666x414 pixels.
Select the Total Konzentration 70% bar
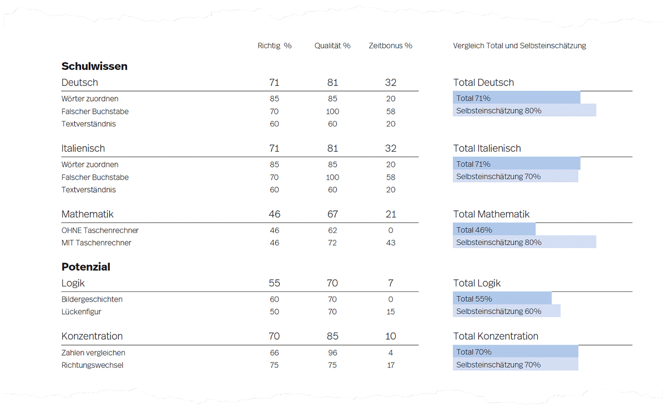[x=515, y=352]
